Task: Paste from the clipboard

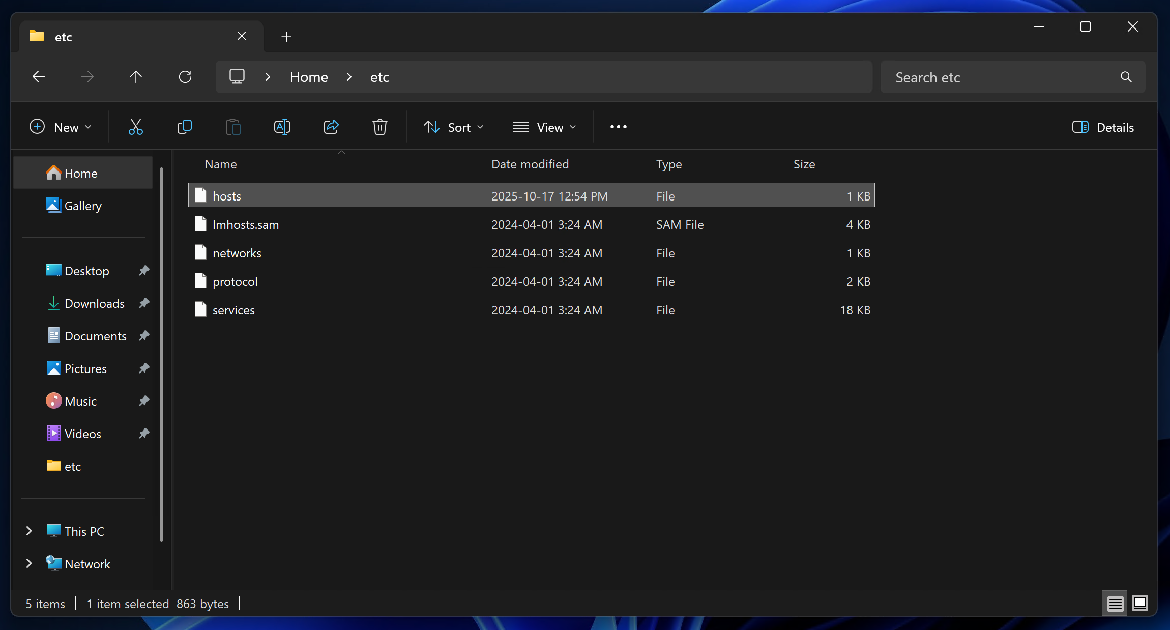Action: pyautogui.click(x=233, y=127)
